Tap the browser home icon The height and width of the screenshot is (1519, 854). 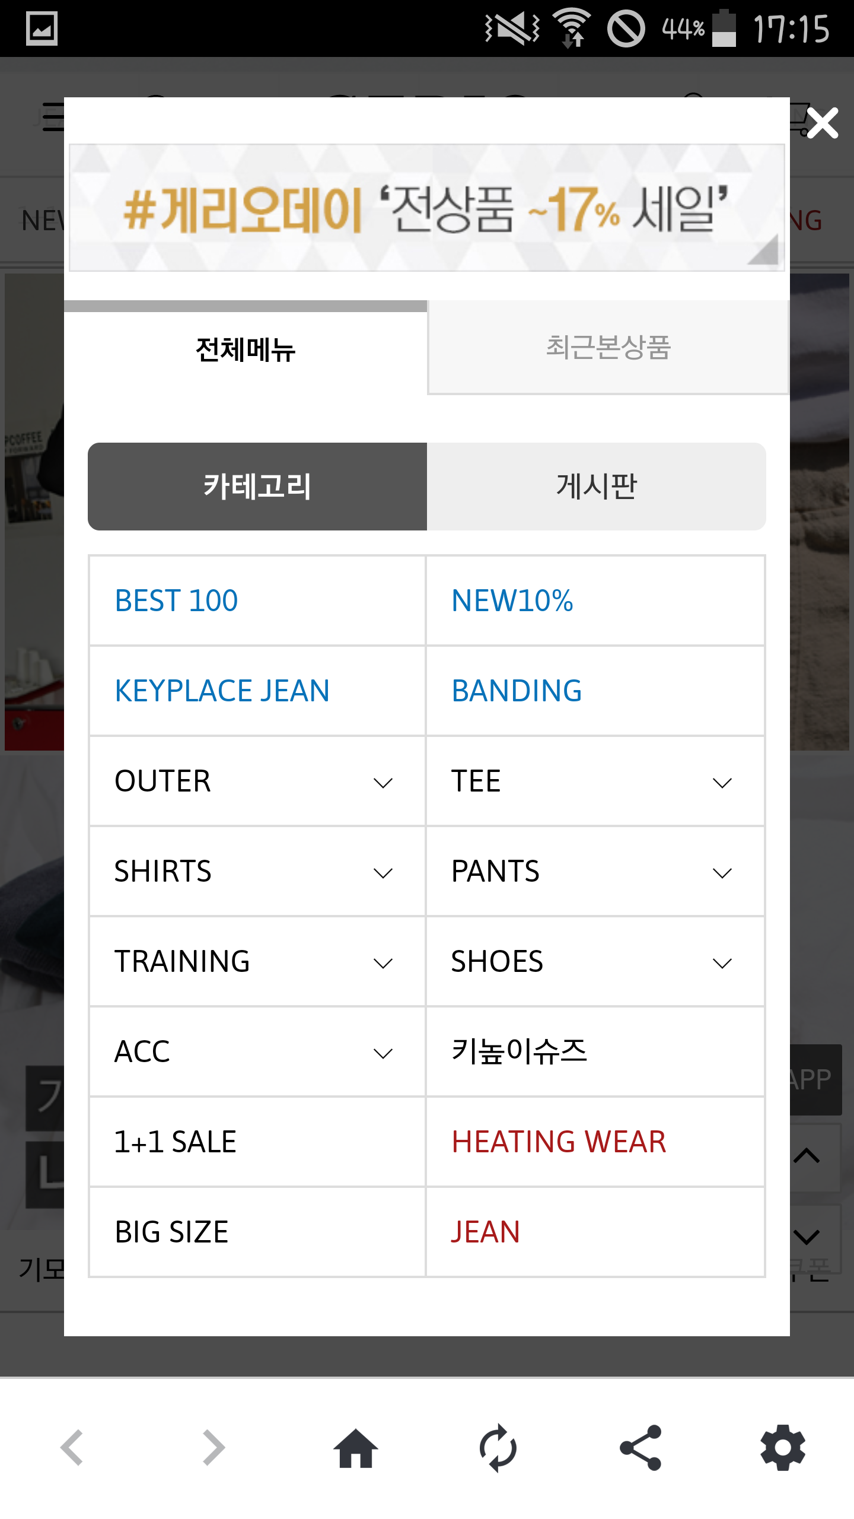[x=356, y=1448]
